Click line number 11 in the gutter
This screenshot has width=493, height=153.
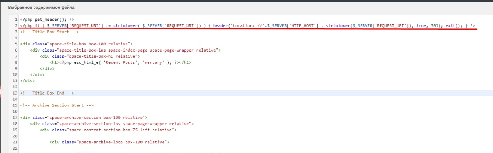tap(15, 81)
